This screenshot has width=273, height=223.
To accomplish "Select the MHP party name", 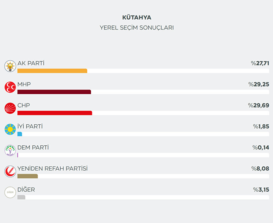I will (24, 84).
